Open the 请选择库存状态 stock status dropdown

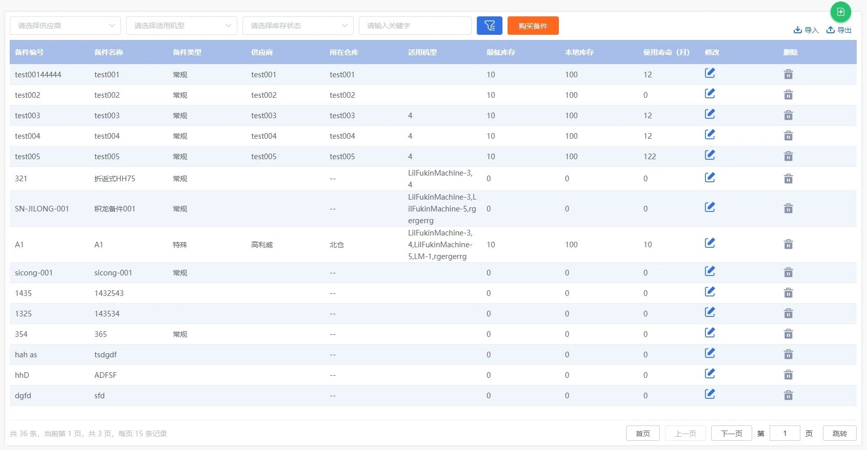click(298, 26)
